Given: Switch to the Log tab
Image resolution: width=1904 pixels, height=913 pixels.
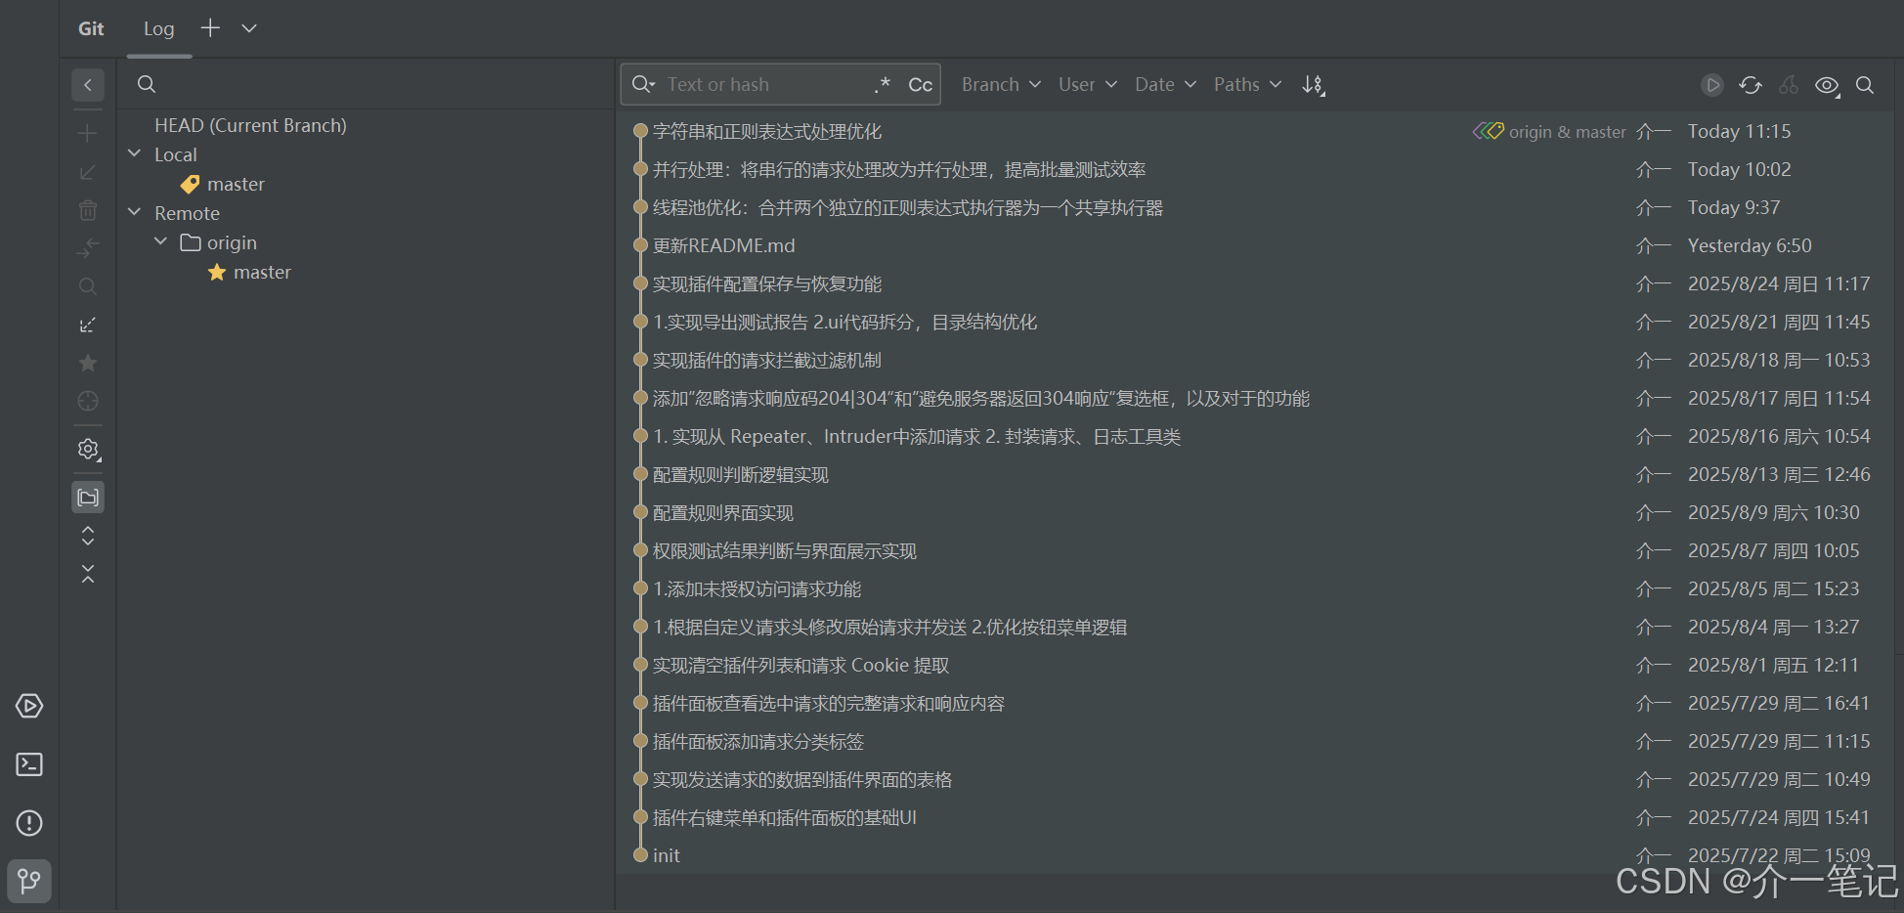Looking at the screenshot, I should click(159, 28).
